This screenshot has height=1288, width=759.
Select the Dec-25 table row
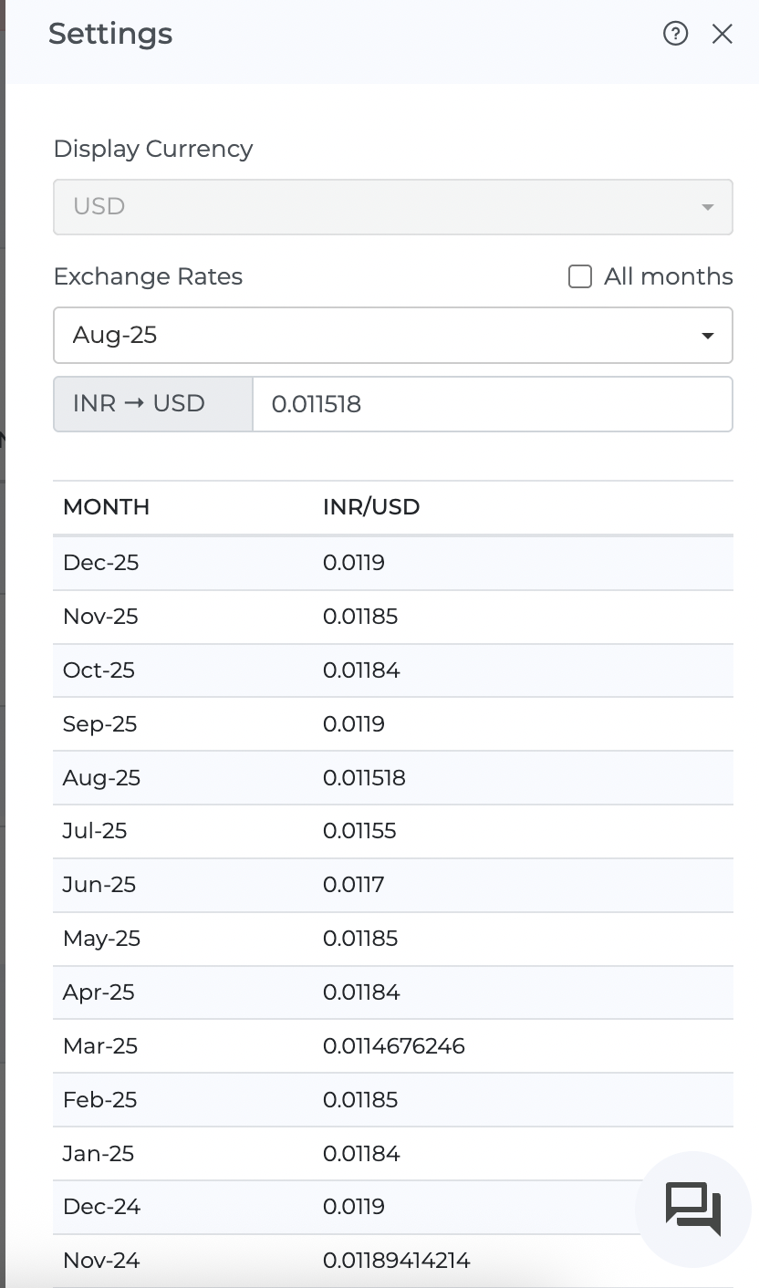click(392, 563)
